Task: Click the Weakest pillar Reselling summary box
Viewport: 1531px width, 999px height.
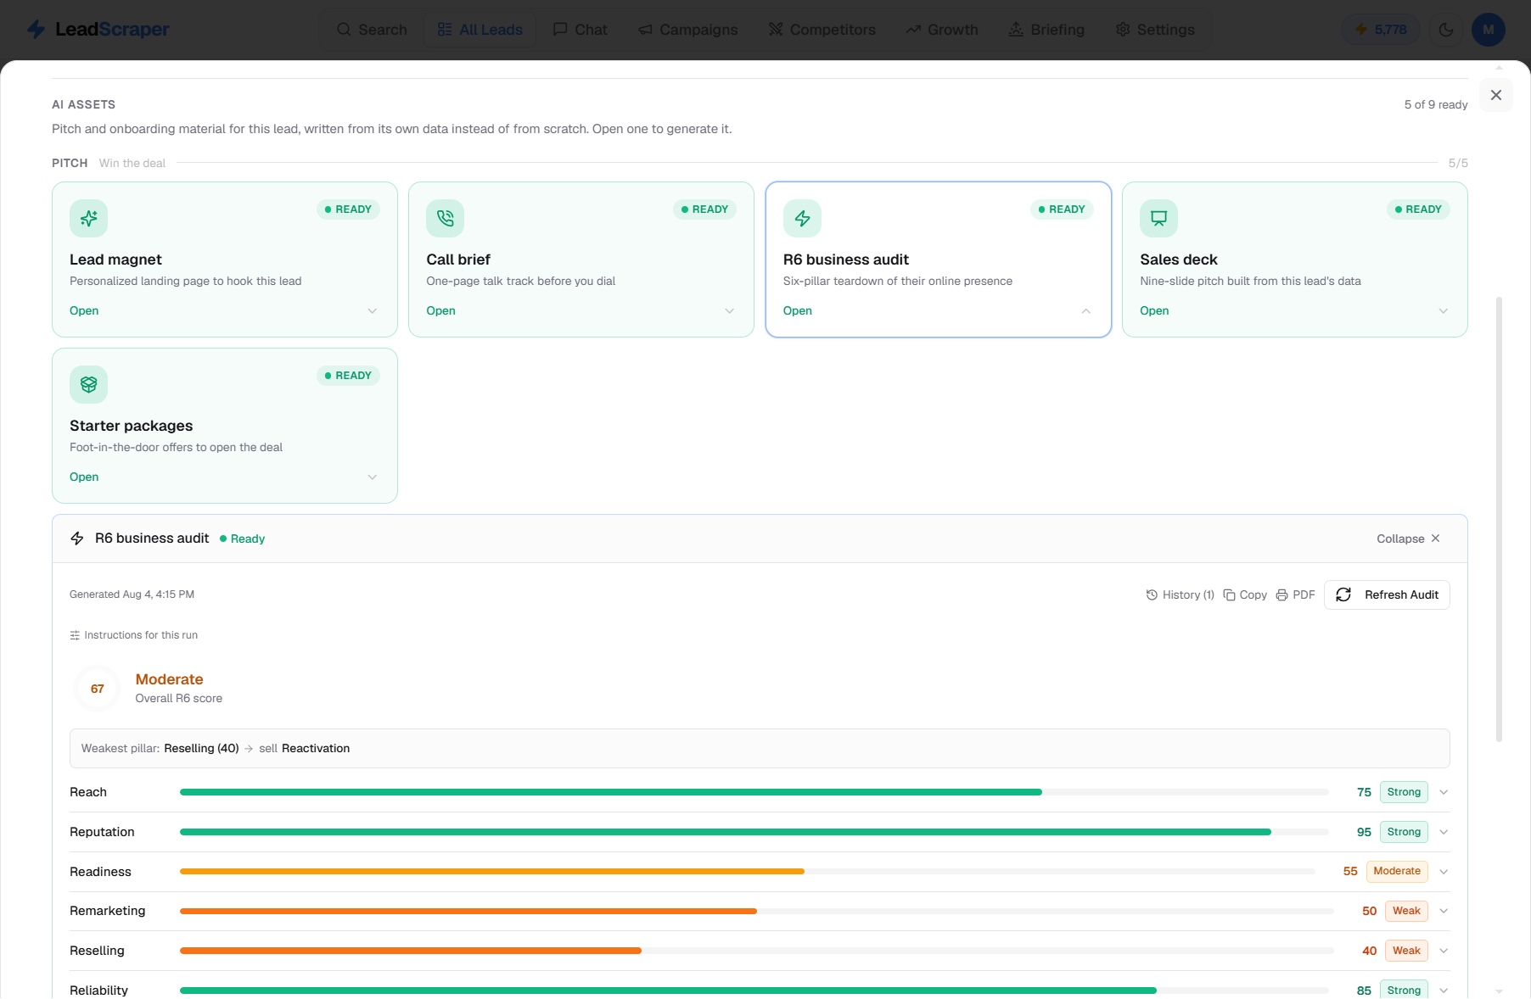Action: point(760,748)
